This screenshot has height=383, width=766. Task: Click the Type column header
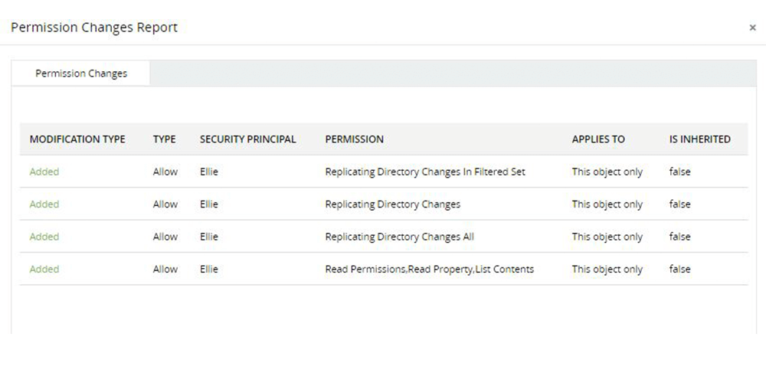coord(164,139)
